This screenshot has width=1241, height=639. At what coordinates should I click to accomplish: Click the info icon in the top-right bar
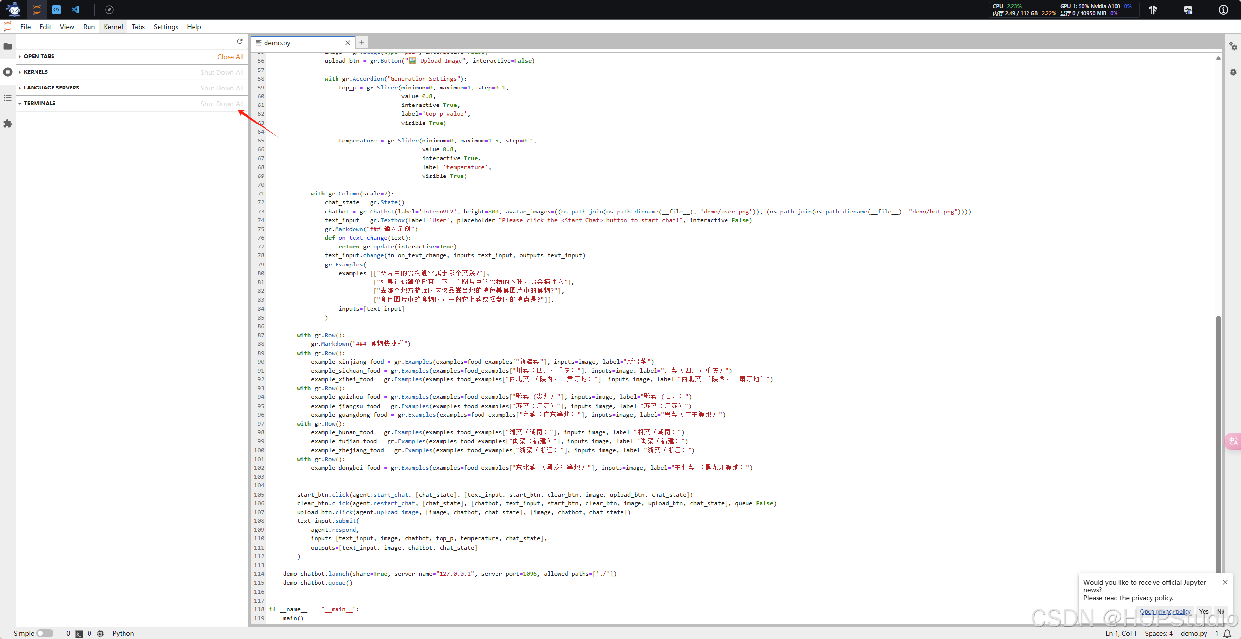[x=1223, y=9]
